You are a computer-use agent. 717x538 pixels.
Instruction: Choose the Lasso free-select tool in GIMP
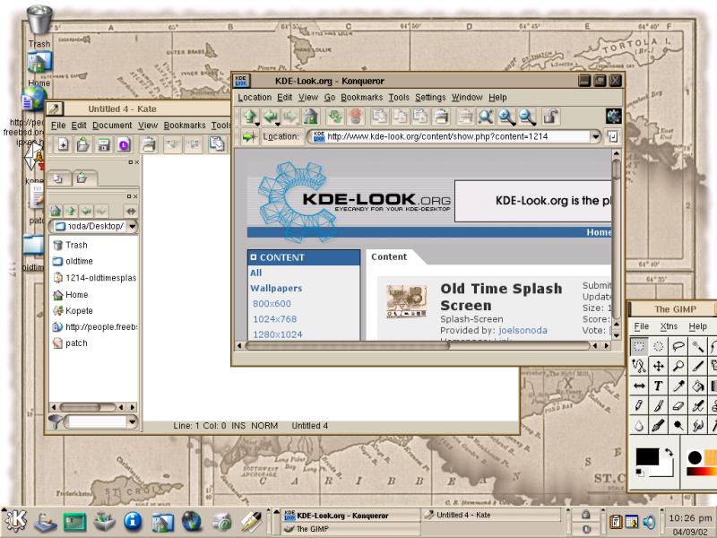coord(678,346)
